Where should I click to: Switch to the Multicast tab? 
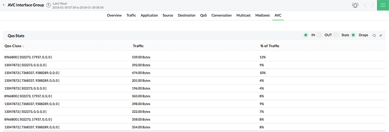pos(243,16)
